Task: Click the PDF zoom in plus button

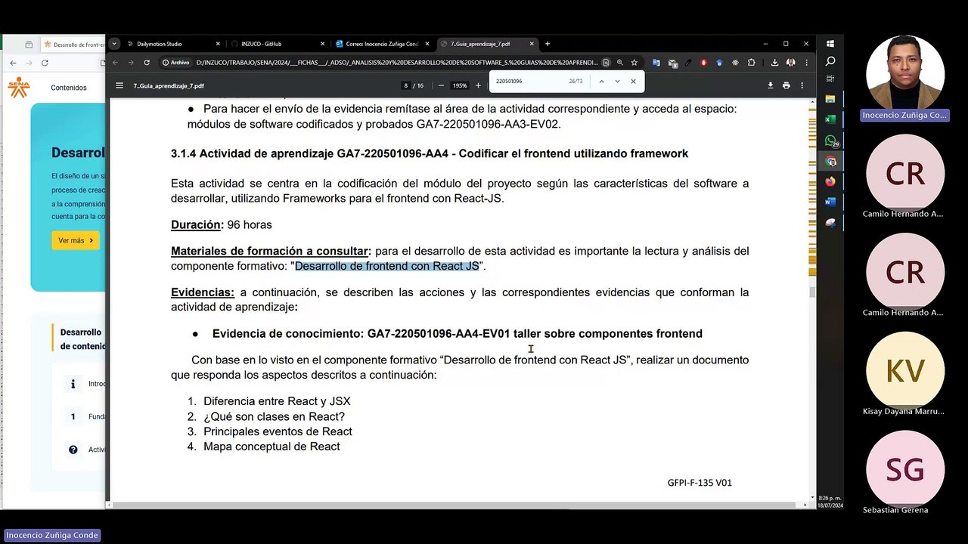Action: [x=478, y=85]
